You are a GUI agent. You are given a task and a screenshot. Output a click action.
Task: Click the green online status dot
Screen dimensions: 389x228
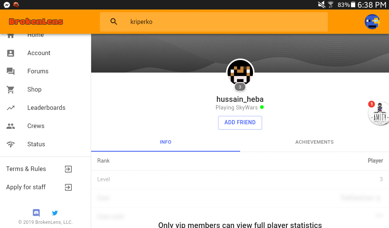pos(262,107)
